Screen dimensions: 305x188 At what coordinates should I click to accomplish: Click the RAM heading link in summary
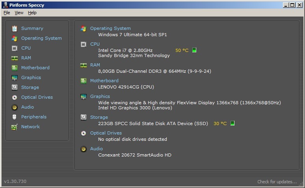(95, 65)
